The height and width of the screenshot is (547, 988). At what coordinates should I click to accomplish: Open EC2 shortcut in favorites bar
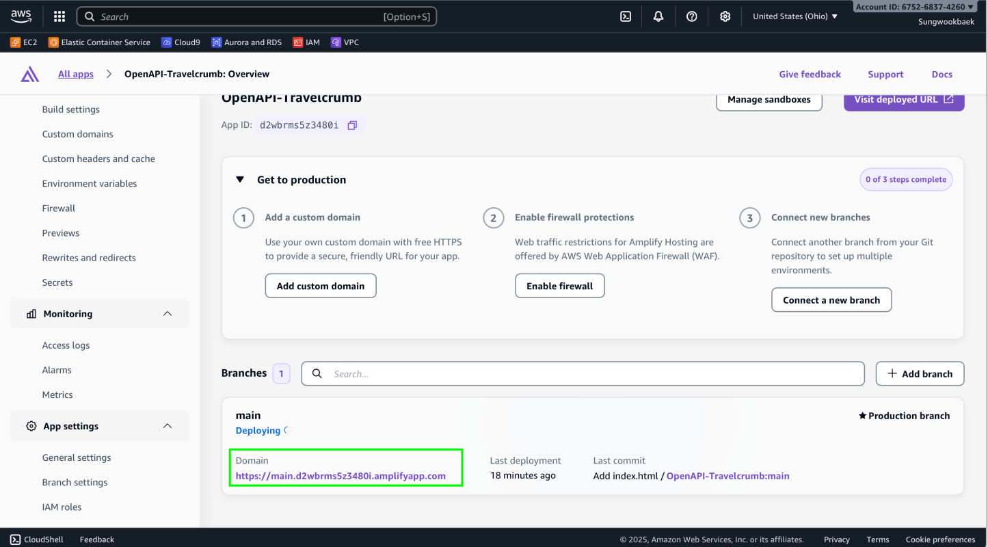(x=24, y=42)
